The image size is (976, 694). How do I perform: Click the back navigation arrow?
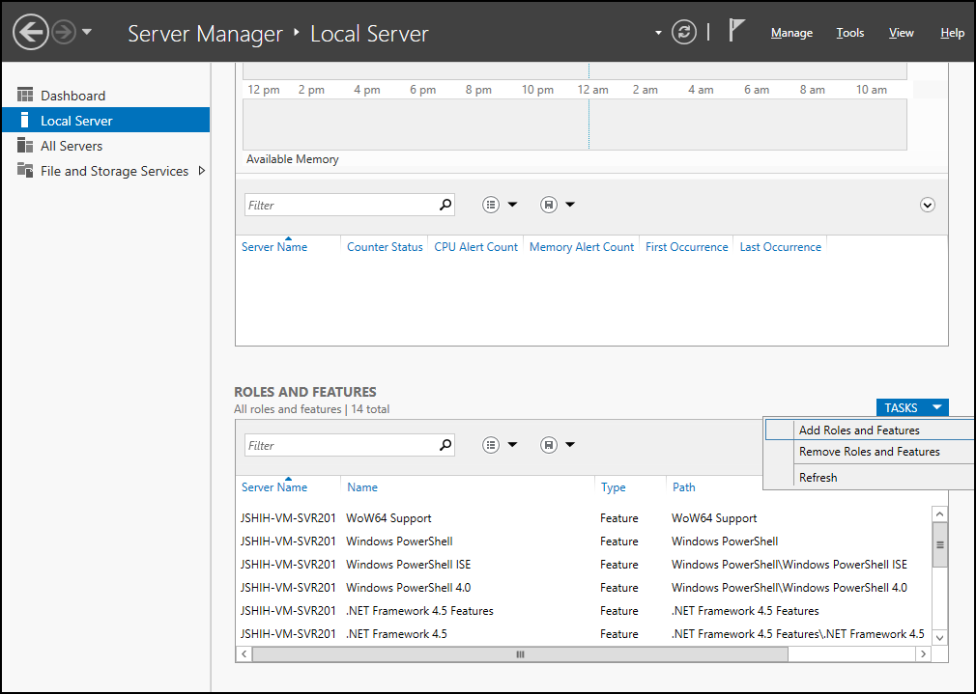30,31
